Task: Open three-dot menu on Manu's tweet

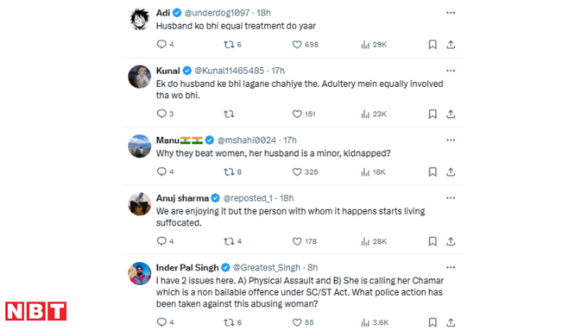Action: point(451,140)
